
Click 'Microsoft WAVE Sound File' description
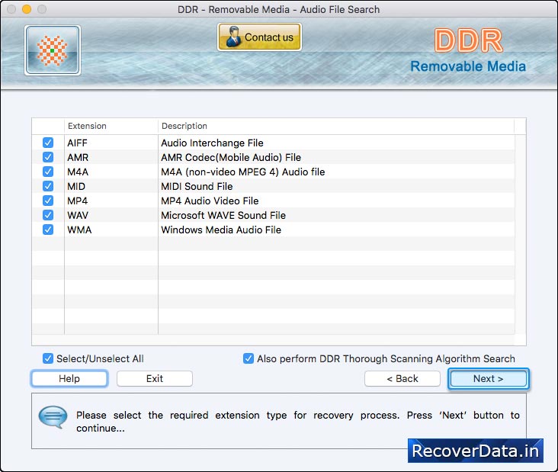[223, 215]
